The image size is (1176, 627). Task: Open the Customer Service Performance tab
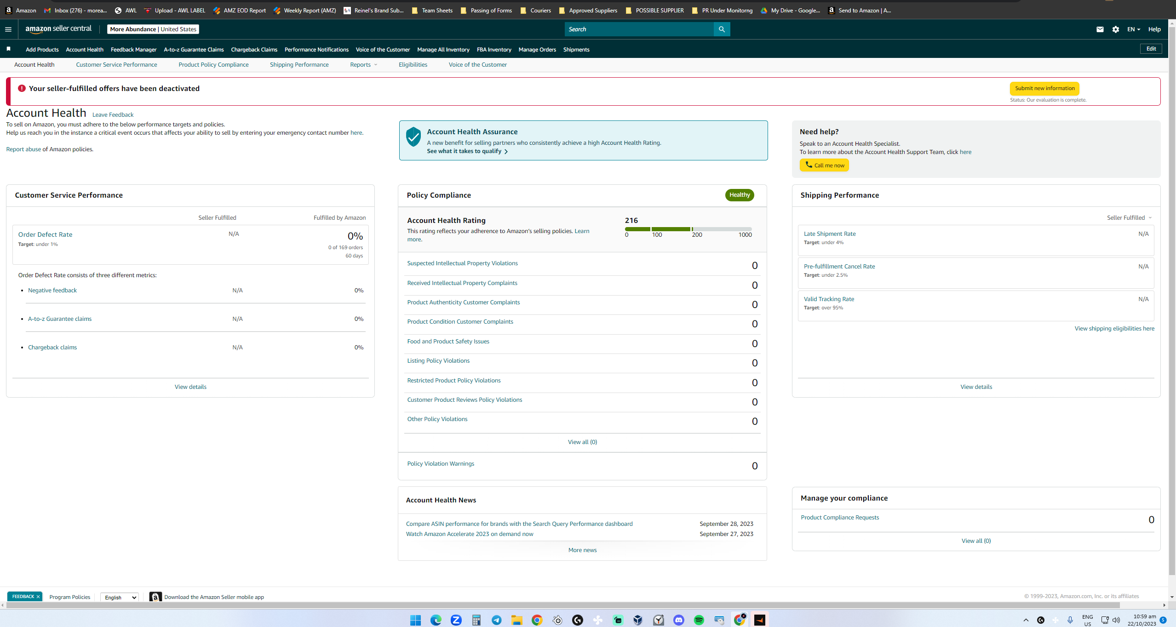(116, 64)
